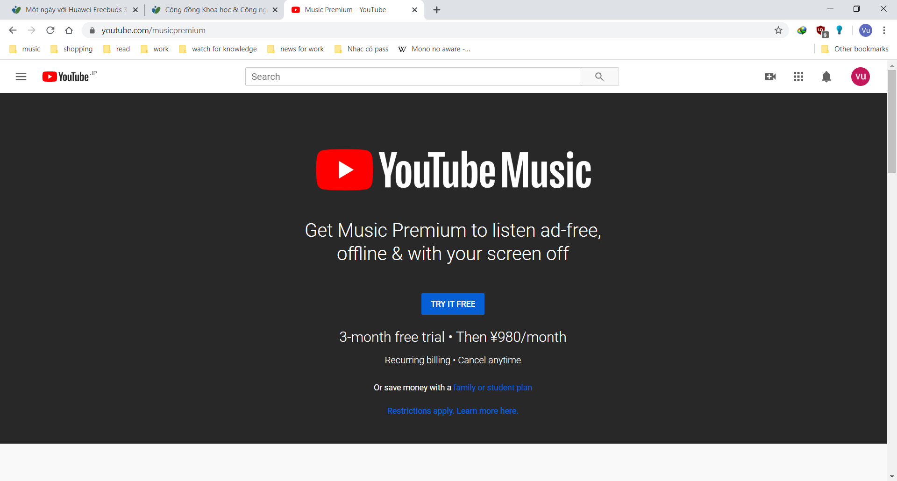The height and width of the screenshot is (481, 897).
Task: Click the Recurring billing • Cancel anytime text
Action: pos(453,360)
